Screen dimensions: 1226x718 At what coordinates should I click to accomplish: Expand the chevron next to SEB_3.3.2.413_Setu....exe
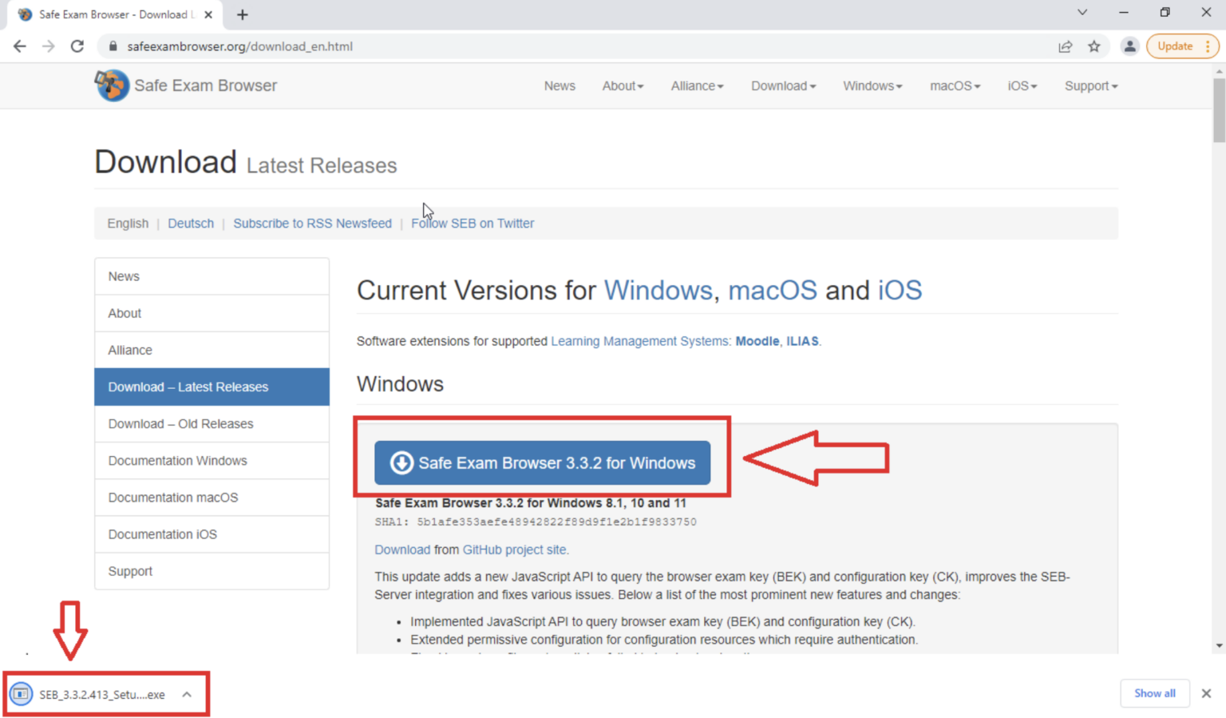[x=187, y=694]
